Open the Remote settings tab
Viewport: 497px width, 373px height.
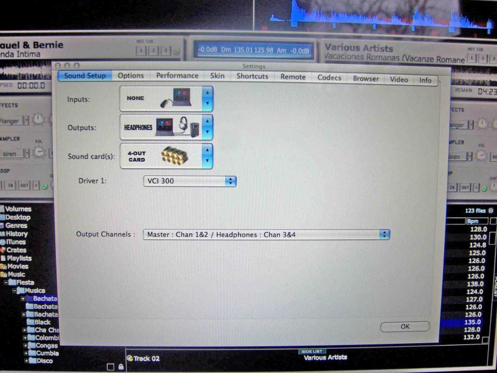tap(293, 77)
